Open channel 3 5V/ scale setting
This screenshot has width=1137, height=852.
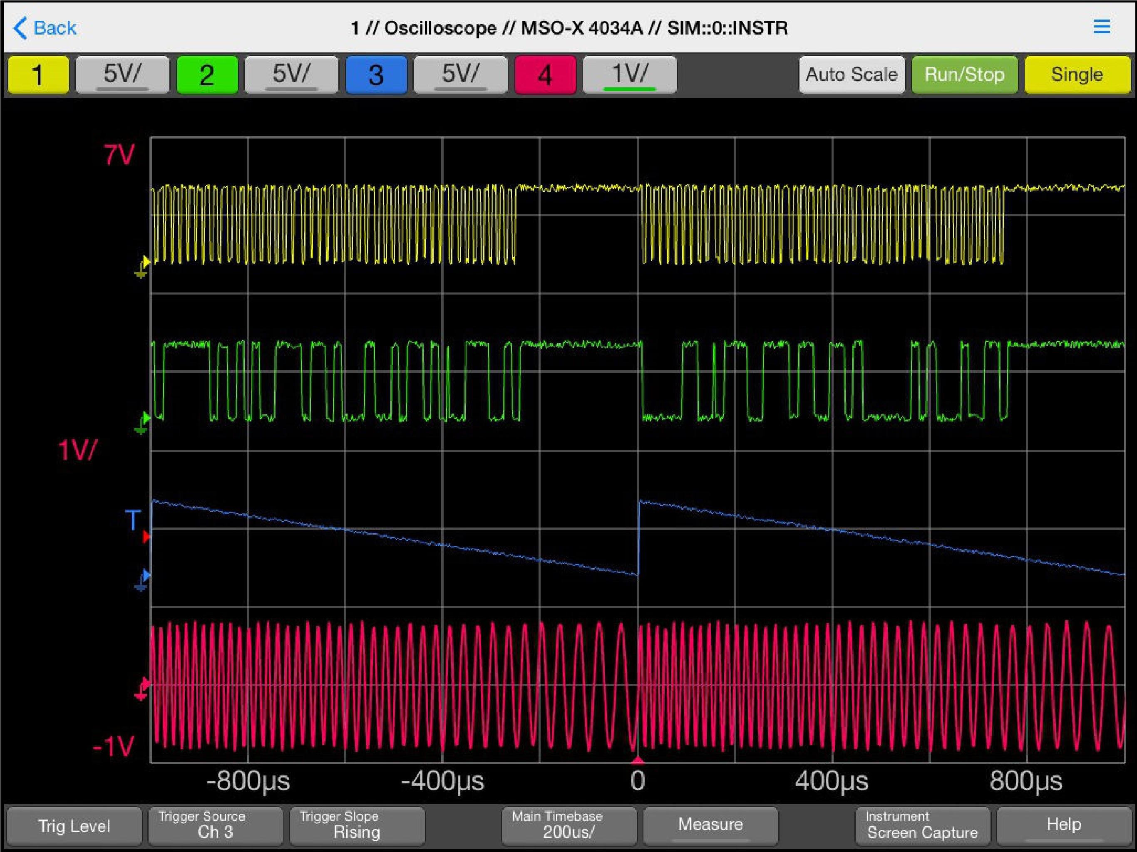461,75
